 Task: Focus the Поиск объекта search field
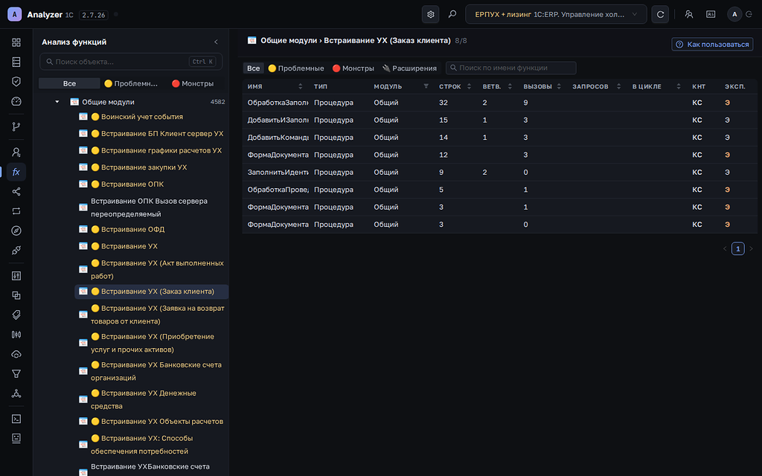pyautogui.click(x=131, y=62)
